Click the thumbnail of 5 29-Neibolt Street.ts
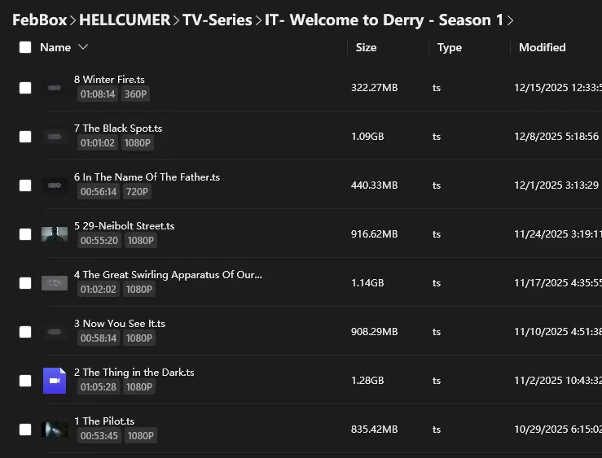Screen dimensions: 602x458 (55, 234)
